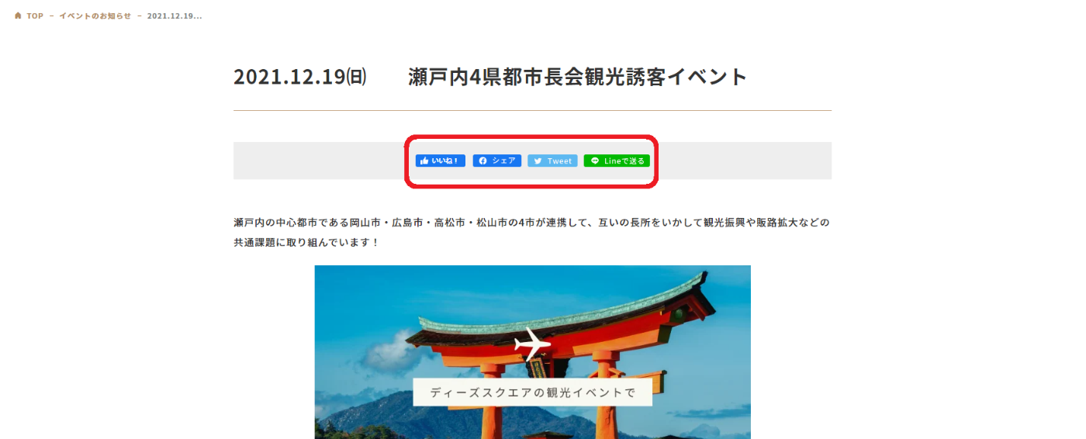This screenshot has width=1086, height=439.
Task: Select the 2021.12.19... breadcrumb item
Action: (175, 16)
